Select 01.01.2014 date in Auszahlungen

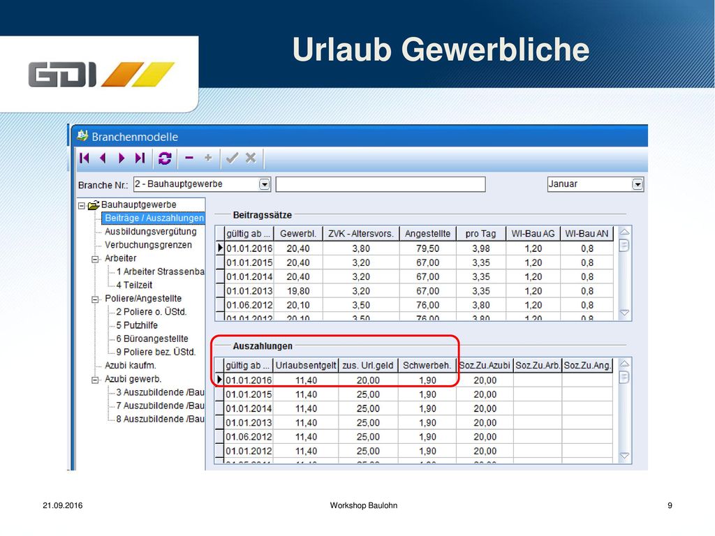(249, 409)
